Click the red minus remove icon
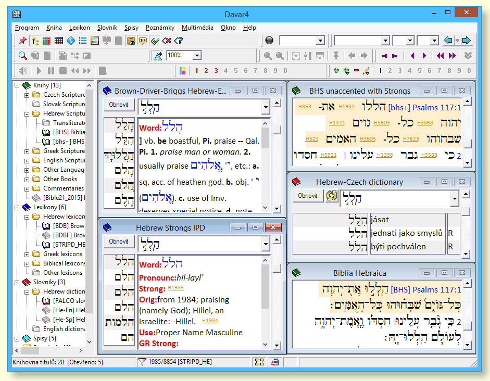 [x=356, y=71]
